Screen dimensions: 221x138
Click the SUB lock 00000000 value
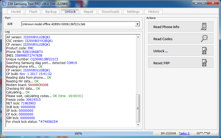tap(28, 107)
